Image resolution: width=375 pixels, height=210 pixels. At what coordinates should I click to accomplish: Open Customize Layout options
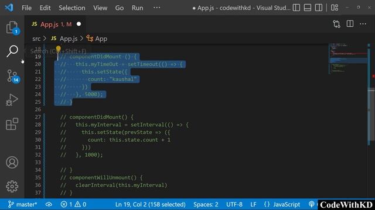pyautogui.click(x=335, y=8)
